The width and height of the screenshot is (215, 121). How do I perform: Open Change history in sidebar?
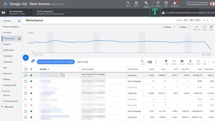[x=10, y=85]
